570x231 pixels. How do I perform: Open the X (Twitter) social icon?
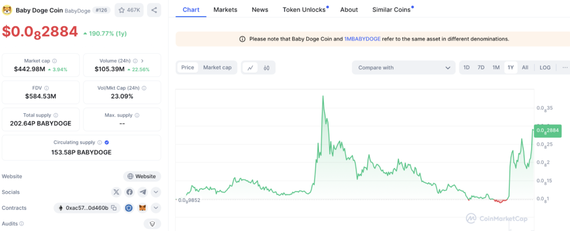[x=116, y=192]
